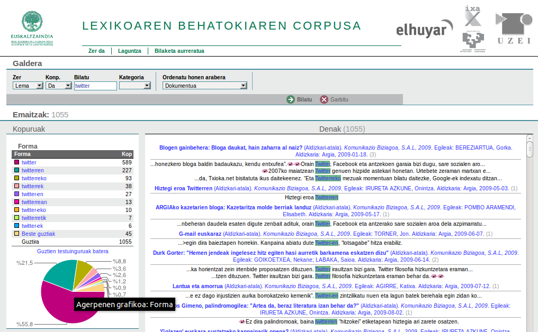The width and height of the screenshot is (538, 332).
Task: Click the Denak (1055) results heading
Action: tap(342, 129)
